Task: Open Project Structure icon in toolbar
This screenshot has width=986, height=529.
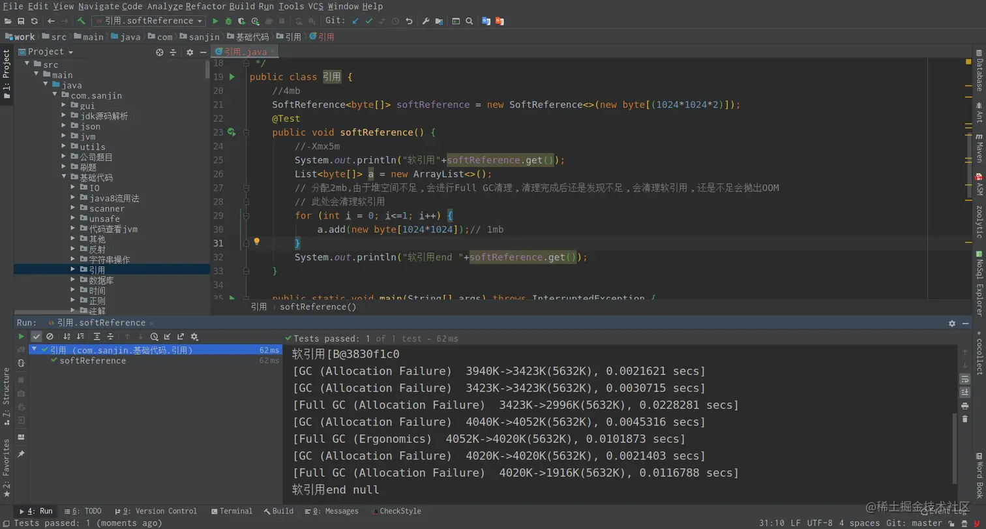Action: point(439,21)
